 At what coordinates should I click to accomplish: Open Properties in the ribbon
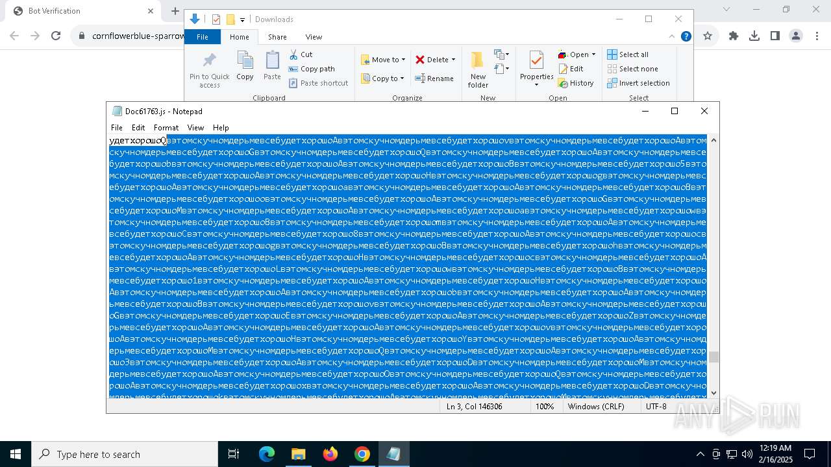tap(536, 69)
